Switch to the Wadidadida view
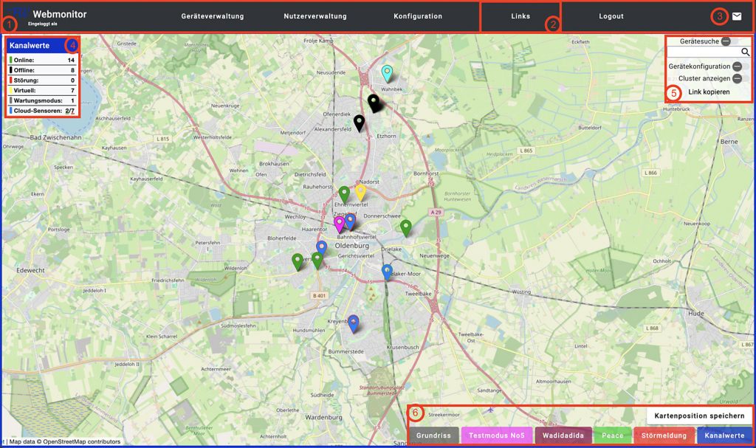Image resolution: width=756 pixels, height=448 pixels. click(563, 435)
